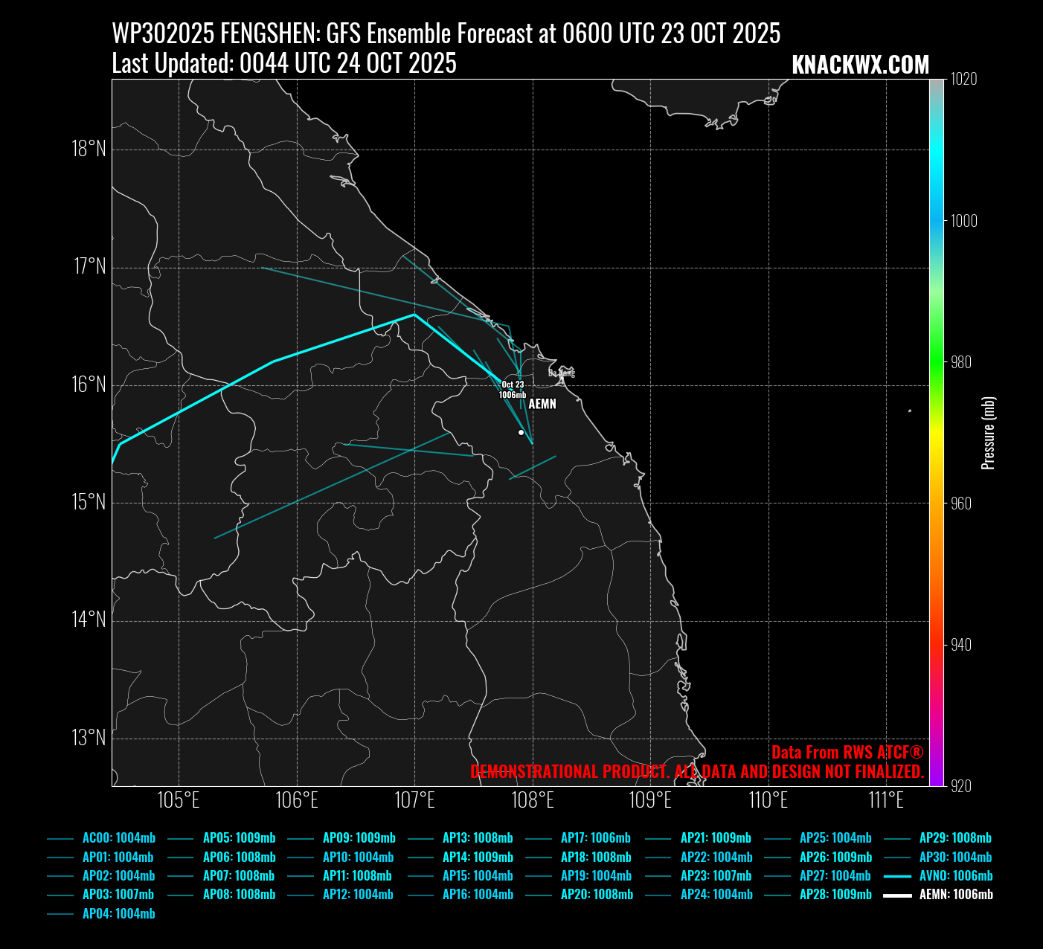Screen dimensions: 1043x949
Task: Select the AP04: 1004mb legend entry
Action: coord(118,914)
